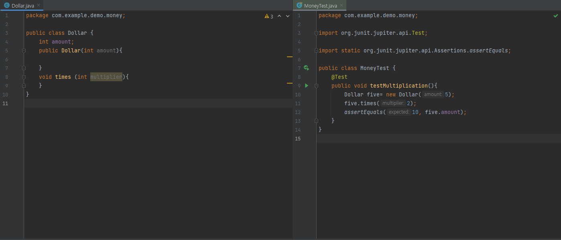Click 'new Dollar' in MoneyTest line 10

click(x=402, y=94)
